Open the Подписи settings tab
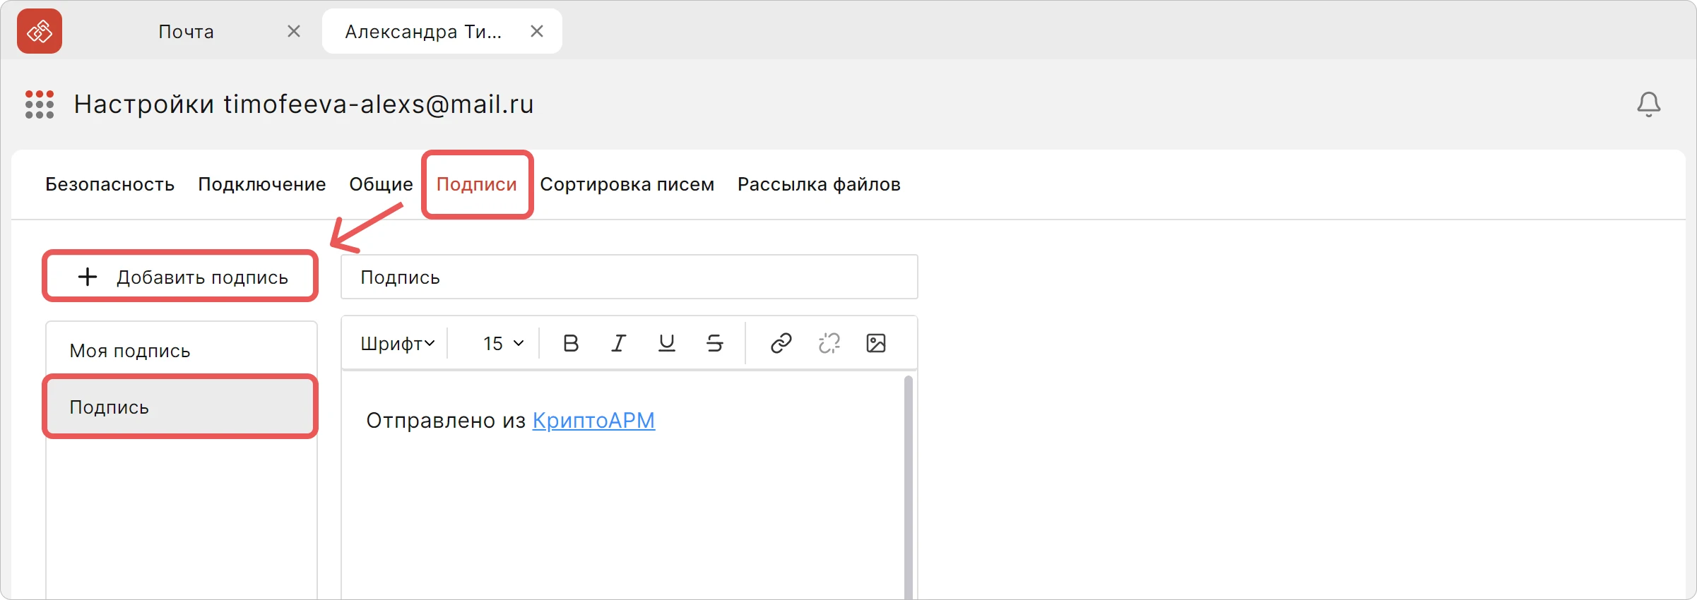Image resolution: width=1697 pixels, height=600 pixels. point(477,184)
